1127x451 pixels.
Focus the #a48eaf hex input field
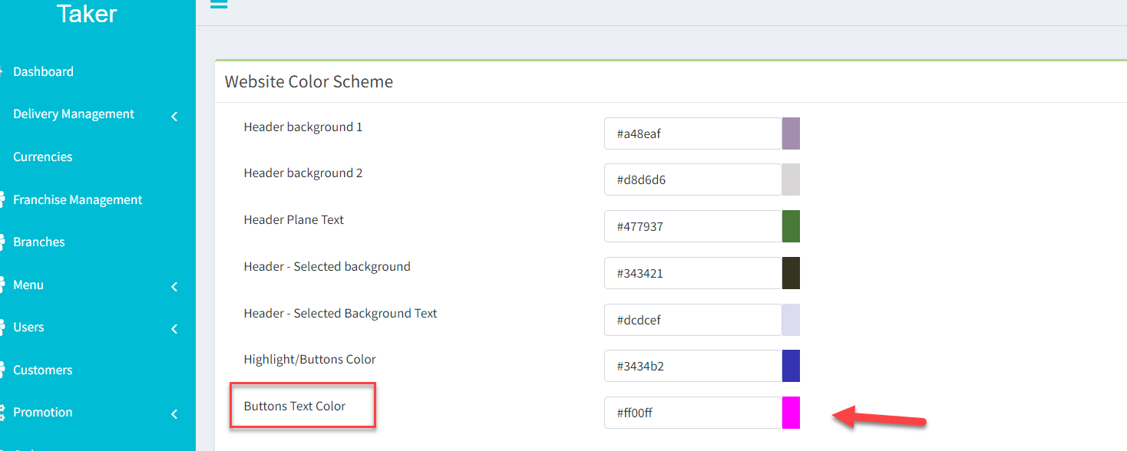click(x=693, y=133)
